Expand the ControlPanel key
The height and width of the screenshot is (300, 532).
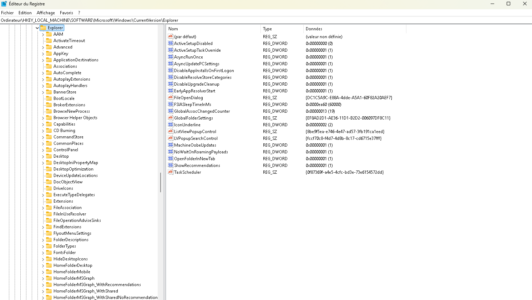point(43,150)
